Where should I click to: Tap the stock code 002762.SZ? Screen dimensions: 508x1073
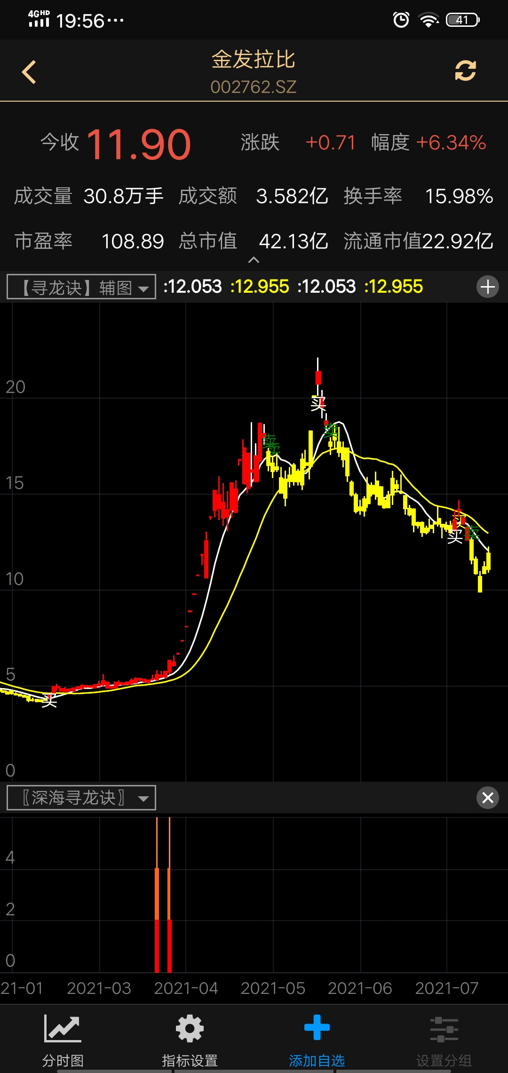coord(254,87)
